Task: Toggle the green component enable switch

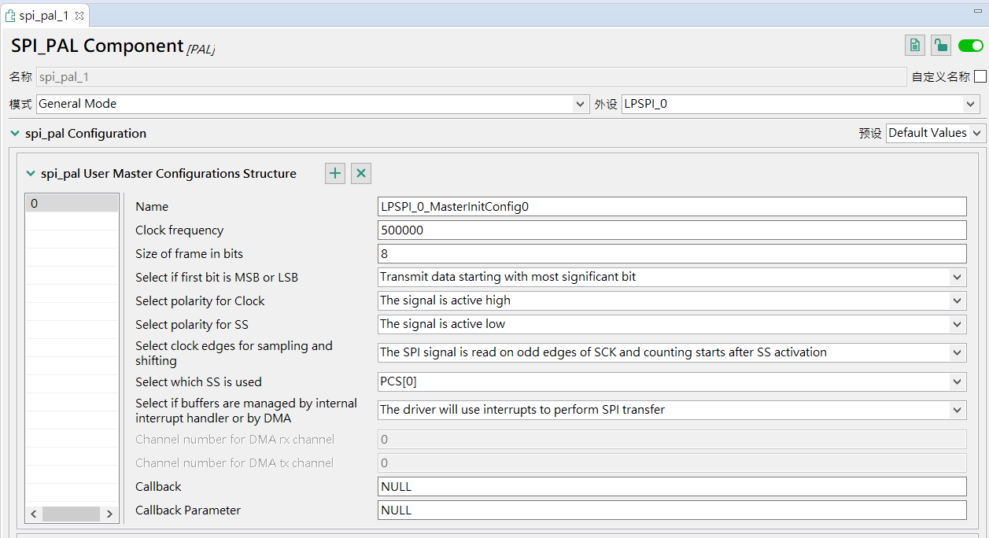Action: pyautogui.click(x=970, y=46)
